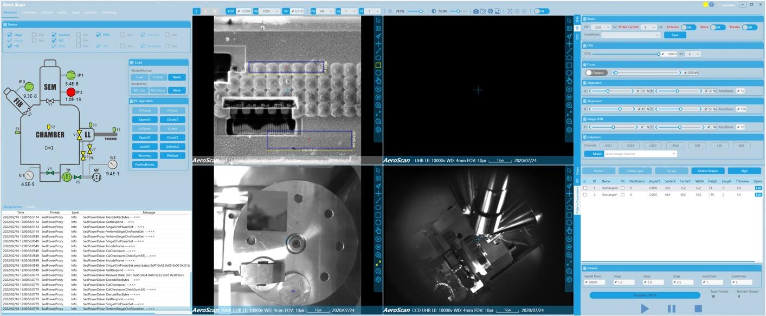Screen dimensions: 766x316
Task: Click zoom-out magnifier in top-left viewer sidebar
Action: [378, 122]
